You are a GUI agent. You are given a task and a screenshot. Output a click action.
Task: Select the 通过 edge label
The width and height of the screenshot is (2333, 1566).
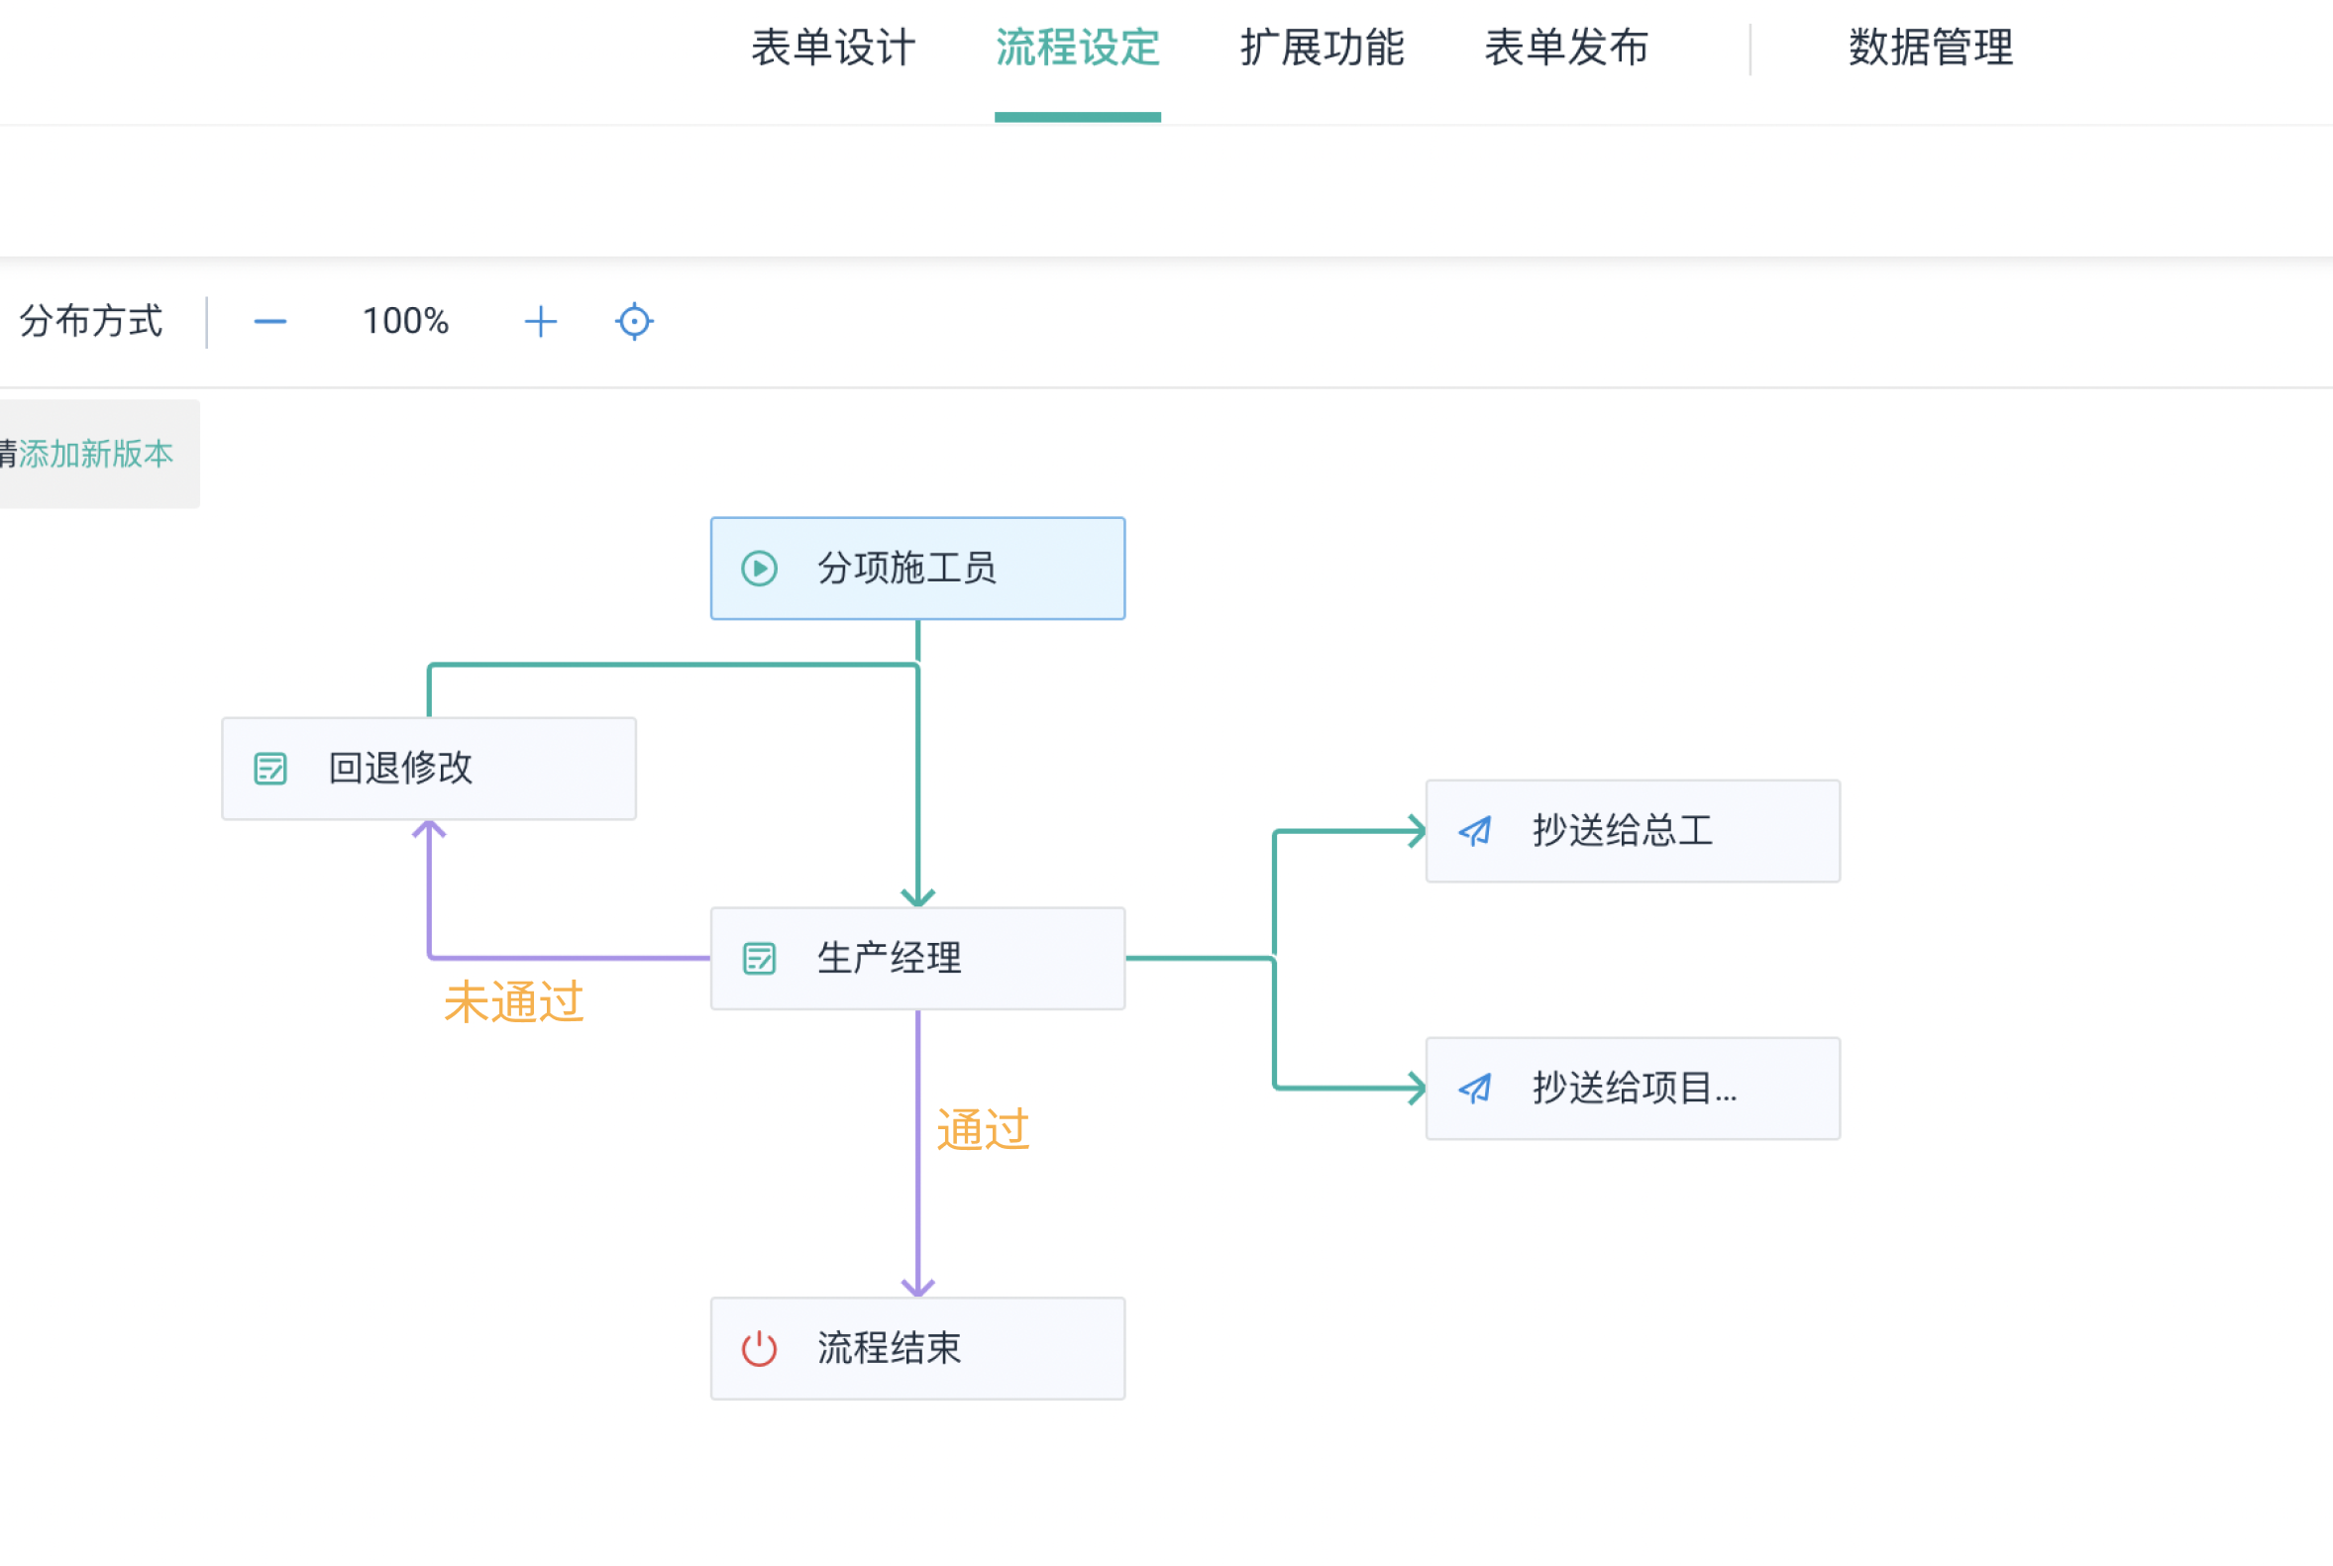983,1129
